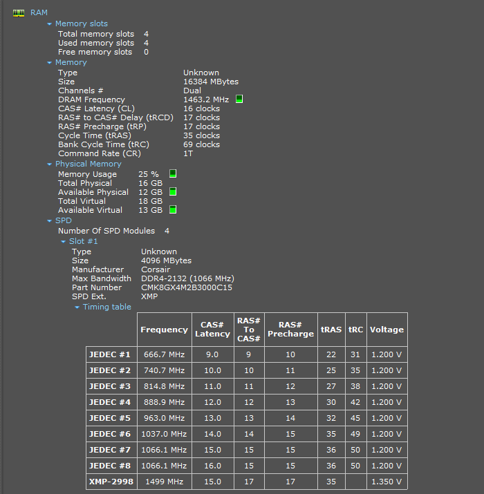
Task: Select the Free memory slots row
Action: click(103, 52)
